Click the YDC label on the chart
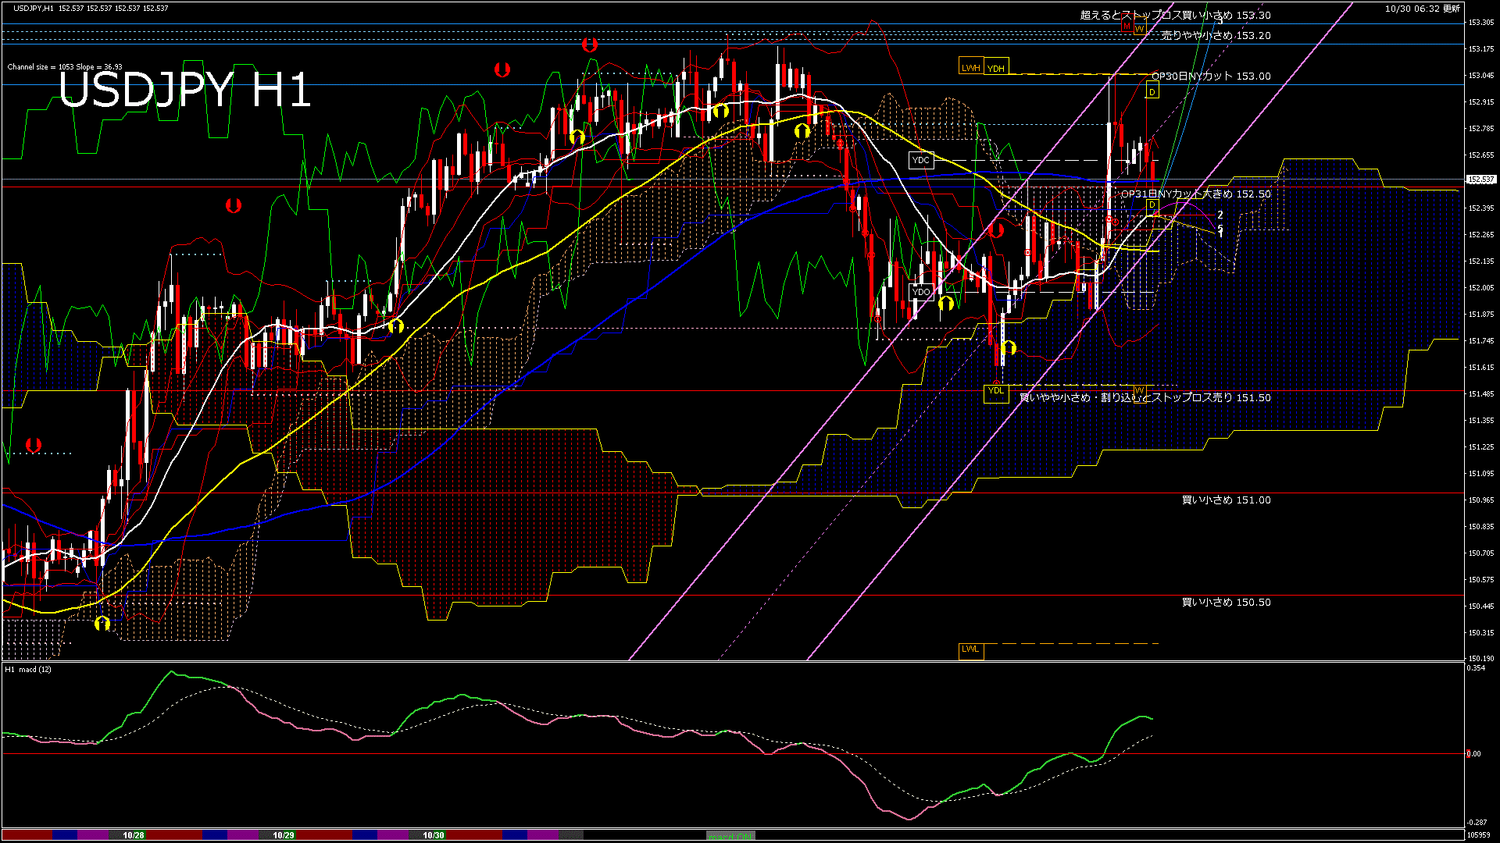Screen dimensions: 1500x843 pos(921,160)
